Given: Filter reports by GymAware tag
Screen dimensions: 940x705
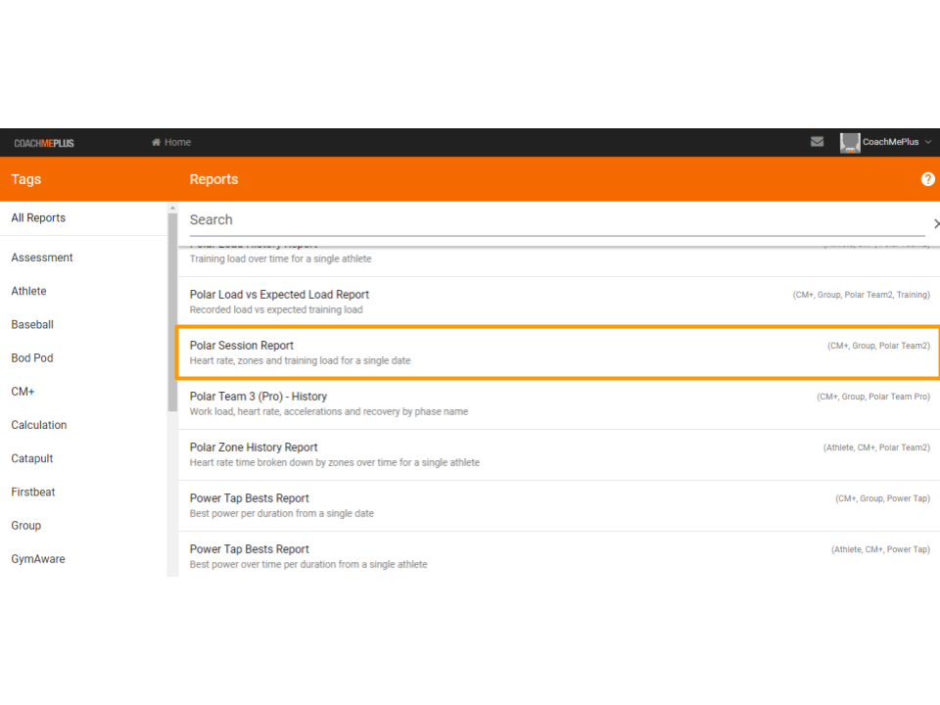Looking at the screenshot, I should point(38,559).
